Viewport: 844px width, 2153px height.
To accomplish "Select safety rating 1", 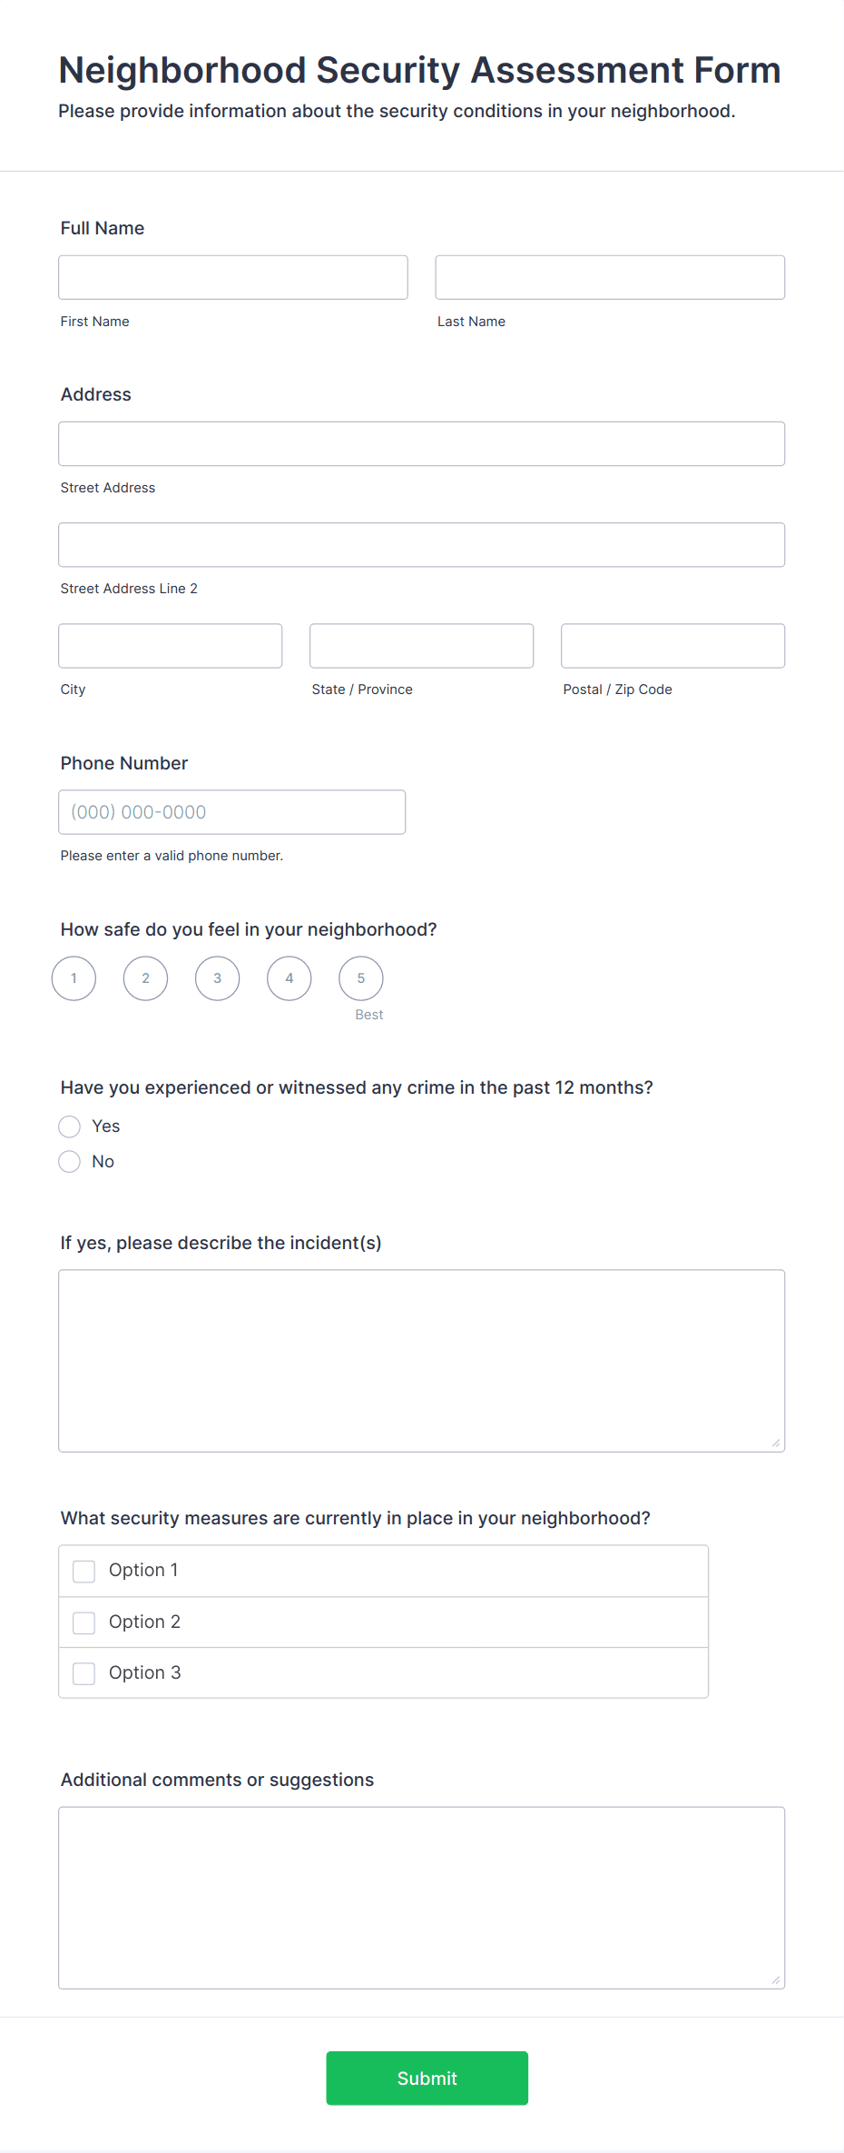I will pyautogui.click(x=74, y=978).
